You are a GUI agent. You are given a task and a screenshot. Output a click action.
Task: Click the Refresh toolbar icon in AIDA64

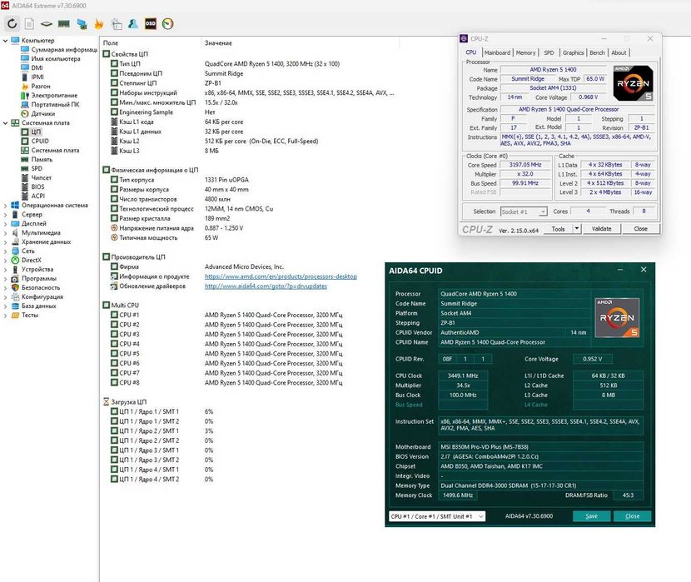click(x=12, y=24)
